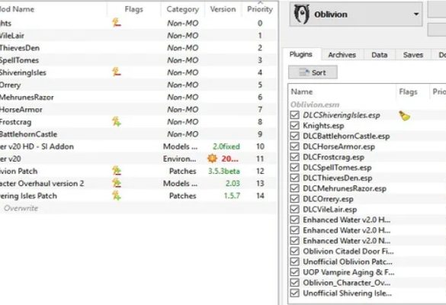Toggle the DLCVileLair.esp checkbox
The height and width of the screenshot is (305, 446).
pyautogui.click(x=294, y=210)
